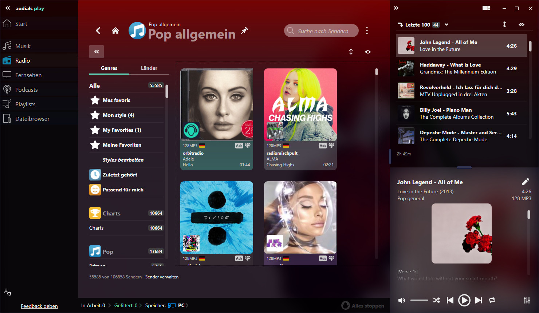
Task: Pin Pop allgemein genre
Action: point(244,31)
